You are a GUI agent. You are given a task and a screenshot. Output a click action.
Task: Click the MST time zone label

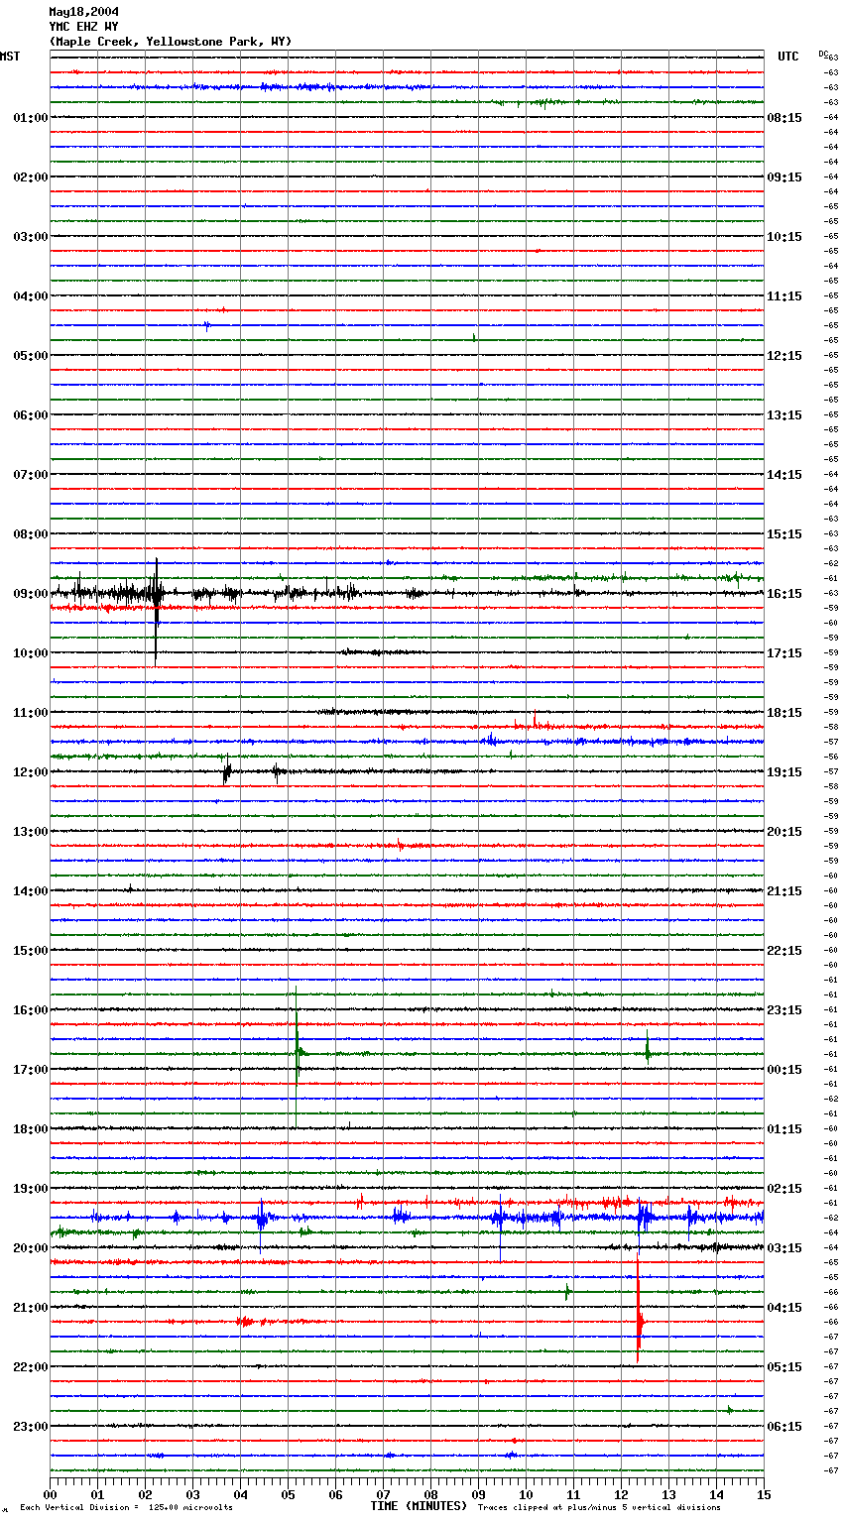(10, 57)
